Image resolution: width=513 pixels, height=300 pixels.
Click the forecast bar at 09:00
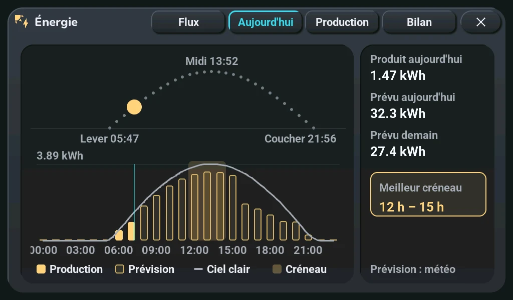tap(157, 217)
